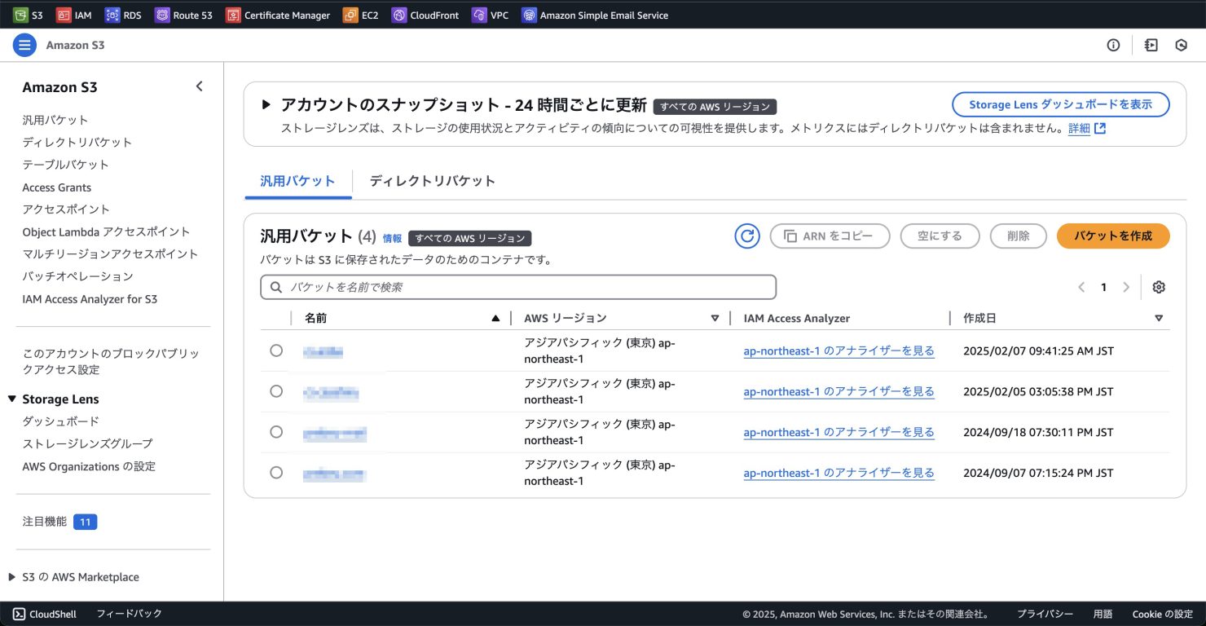This screenshot has height=626, width=1206.
Task: Click the バケットを作成 button
Action: [1112, 236]
